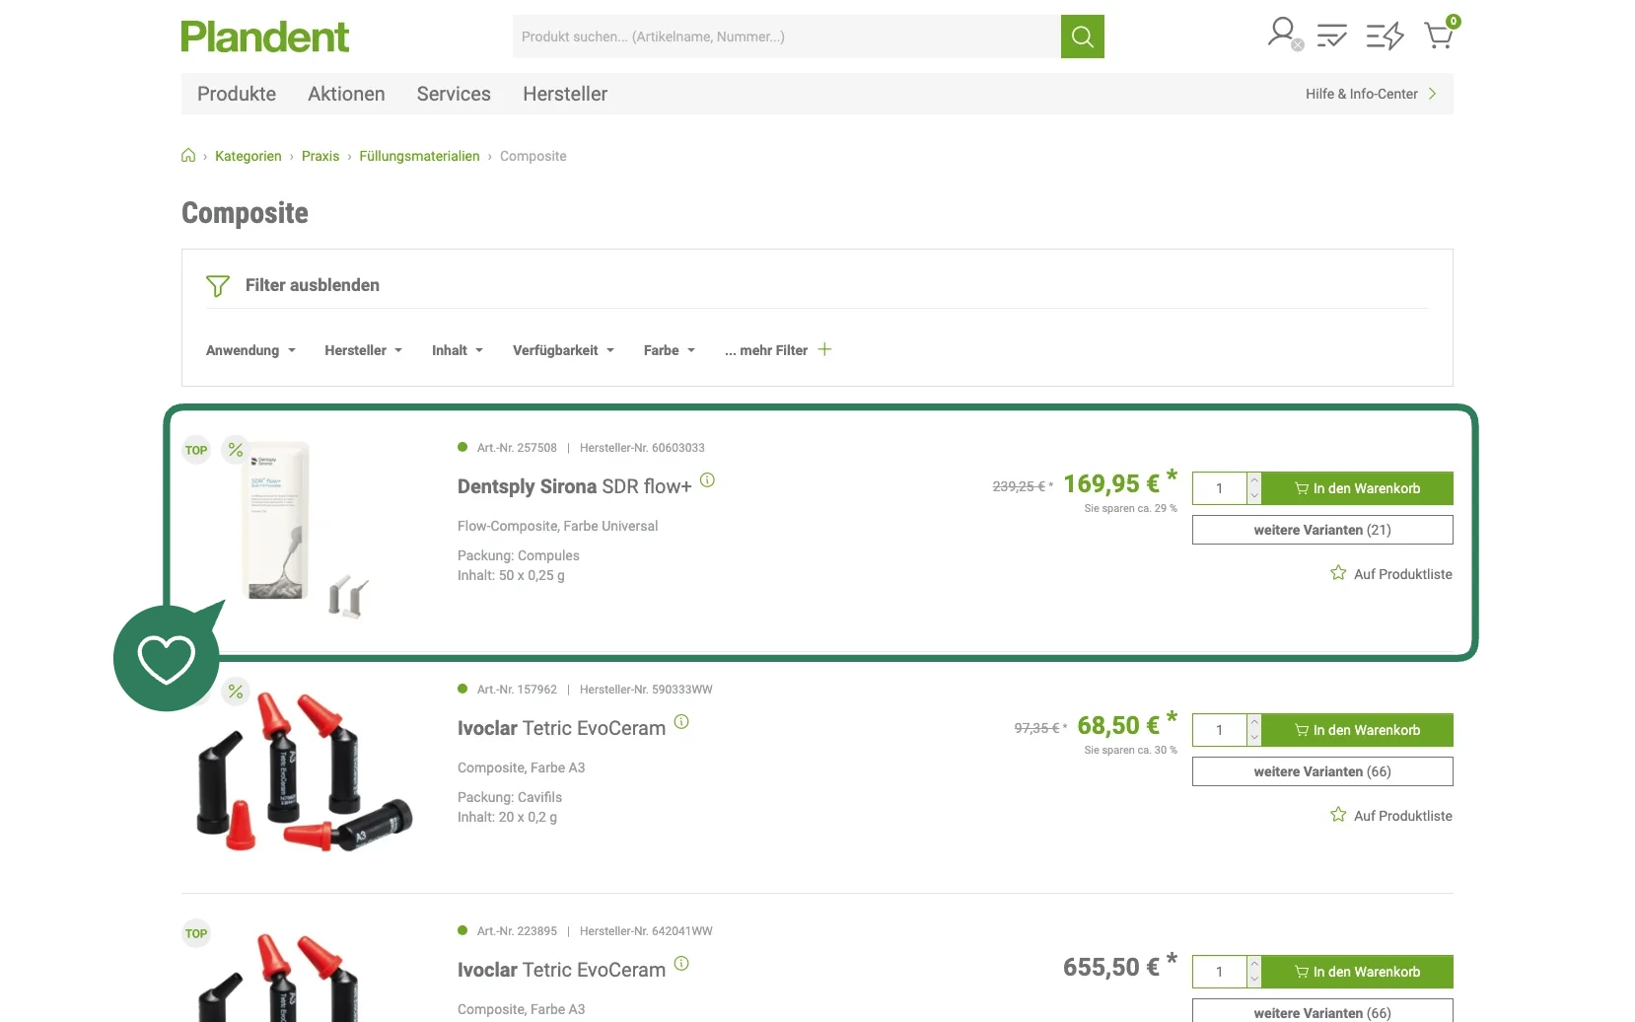Viewport: 1635px width, 1022px height.
Task: Increase quantity for Tetric EvoCeram 157962
Action: (x=1254, y=722)
